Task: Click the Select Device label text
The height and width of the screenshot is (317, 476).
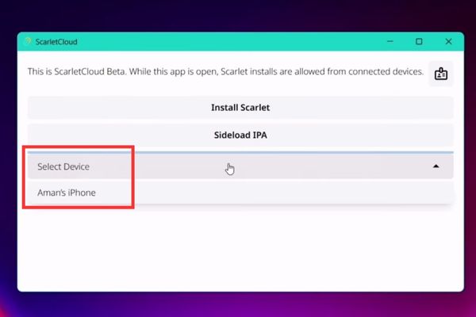Action: [63, 166]
